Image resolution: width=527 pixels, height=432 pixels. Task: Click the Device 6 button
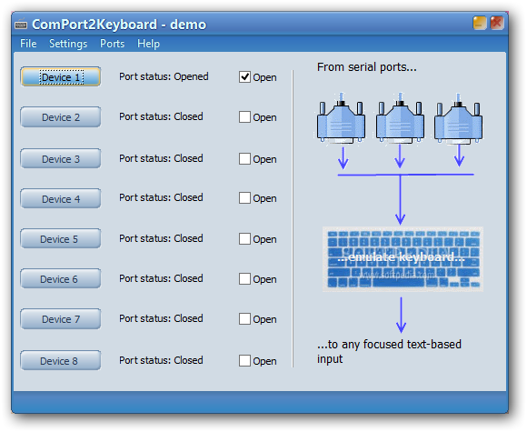(x=61, y=278)
